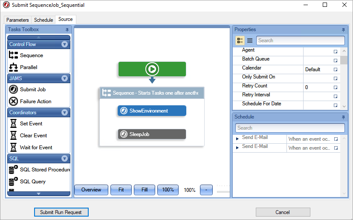Toggle the Agent property marker box
Screen dimensions: 353x220
[x=336, y=51]
